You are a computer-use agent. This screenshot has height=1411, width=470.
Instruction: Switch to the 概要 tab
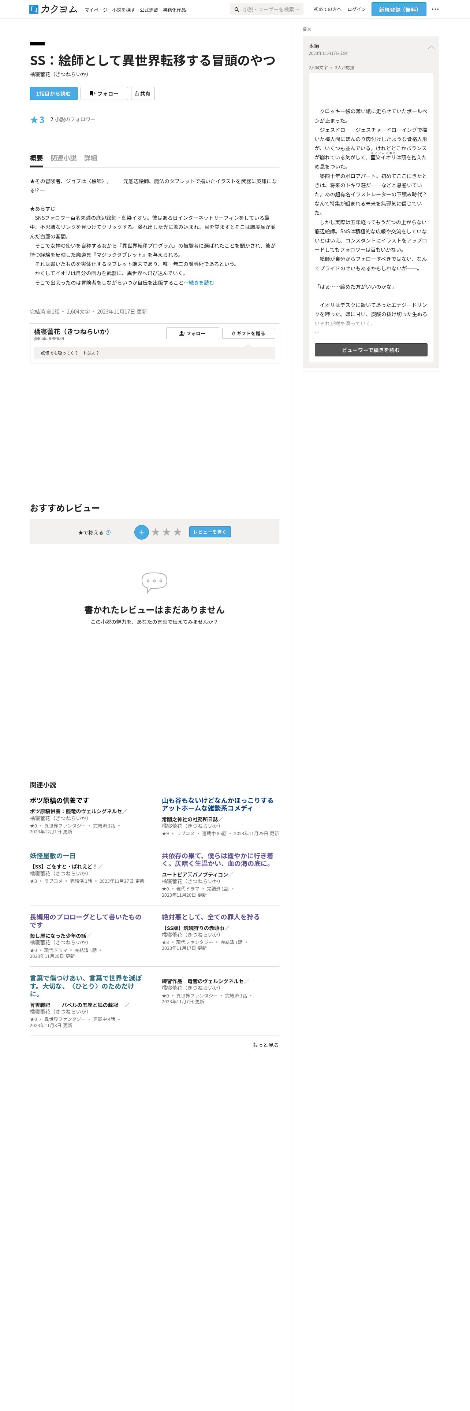pyautogui.click(x=36, y=158)
